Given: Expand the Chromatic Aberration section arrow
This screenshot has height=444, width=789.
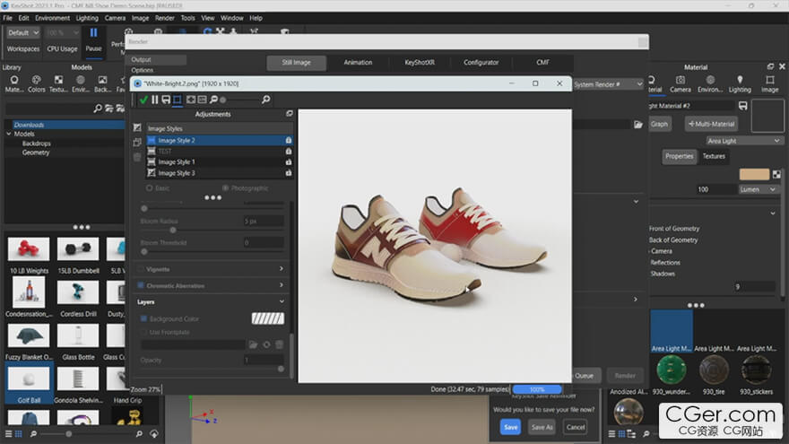Looking at the screenshot, I should (x=282, y=285).
